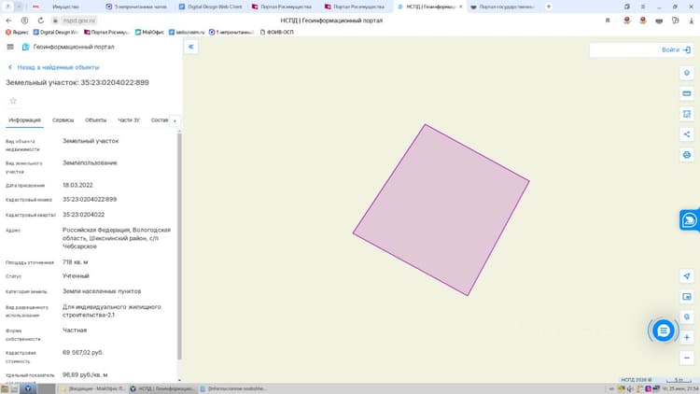Expand more tabs with the arrow after Состав
Viewport: 700px width, 394px height.
pyautogui.click(x=175, y=121)
